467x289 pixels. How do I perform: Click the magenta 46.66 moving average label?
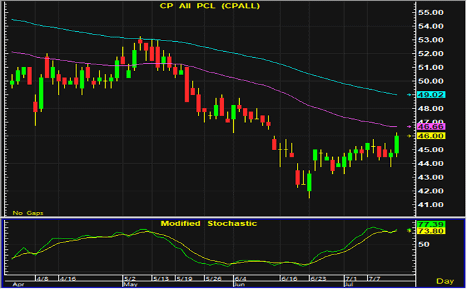click(x=431, y=127)
